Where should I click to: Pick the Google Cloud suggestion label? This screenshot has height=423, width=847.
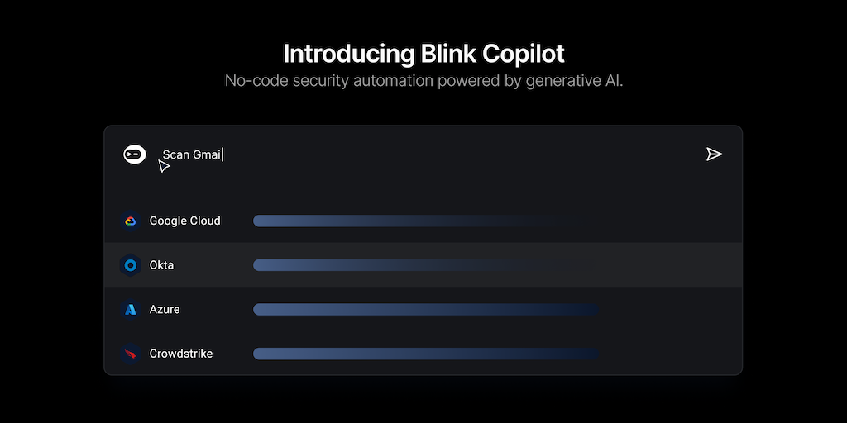coord(184,221)
